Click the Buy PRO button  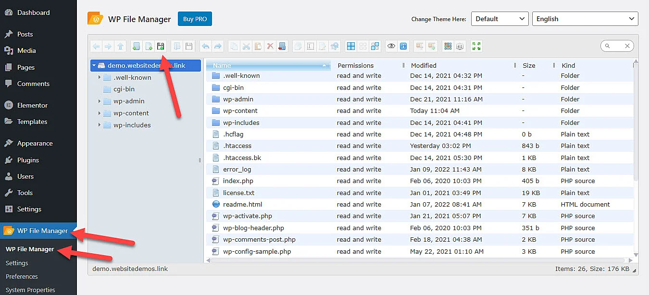[195, 19]
